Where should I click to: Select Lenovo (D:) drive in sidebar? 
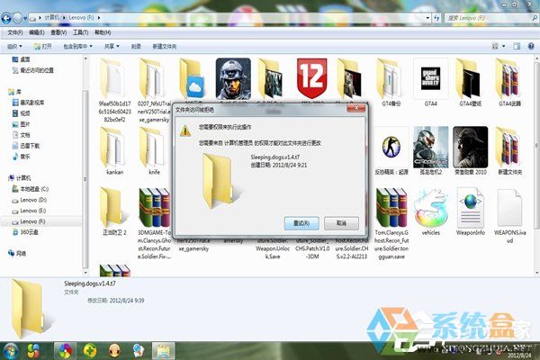[30, 200]
